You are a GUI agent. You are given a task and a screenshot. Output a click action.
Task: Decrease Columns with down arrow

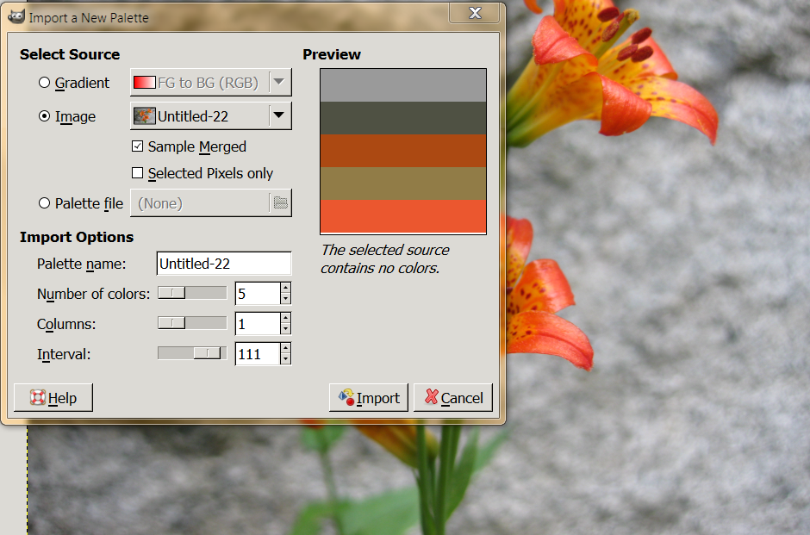click(286, 329)
